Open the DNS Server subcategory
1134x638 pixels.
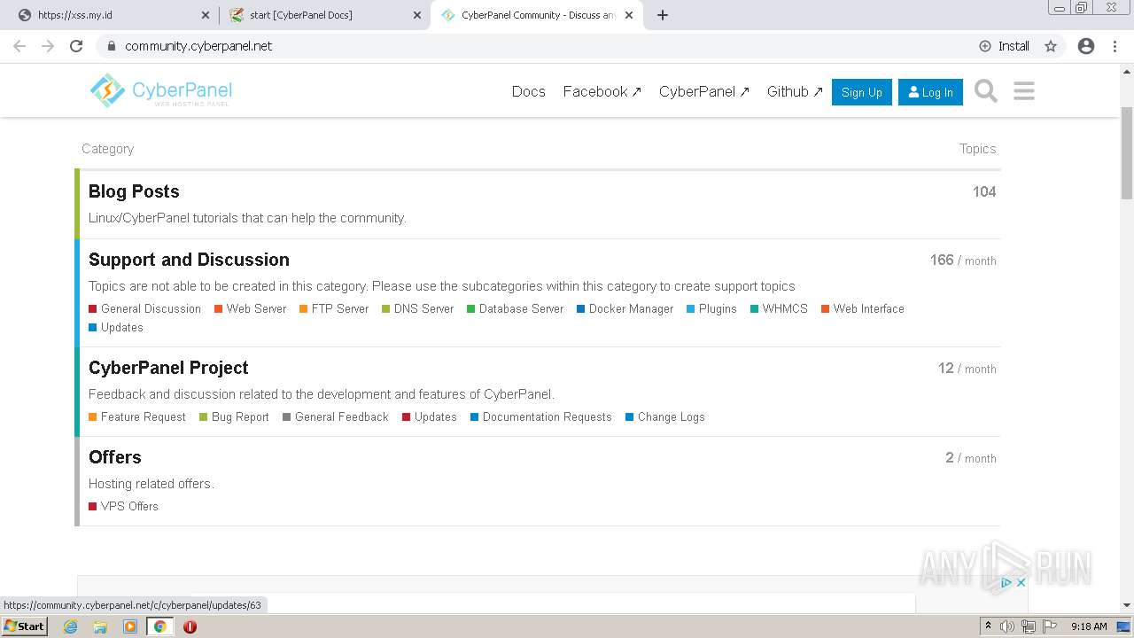418,308
